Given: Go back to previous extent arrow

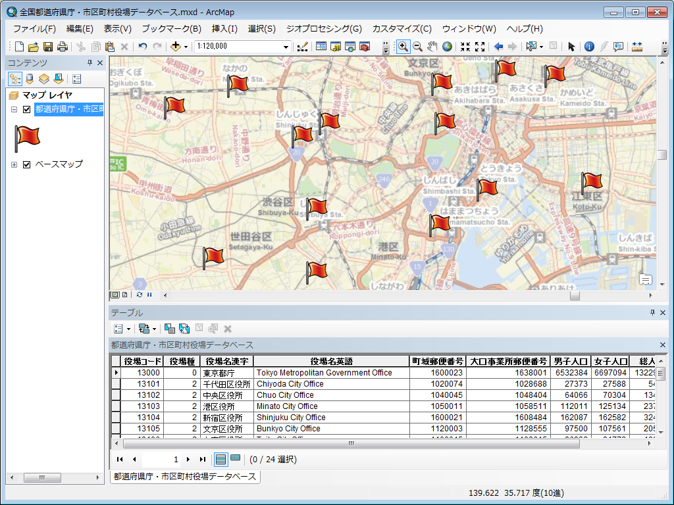Looking at the screenshot, I should (498, 47).
